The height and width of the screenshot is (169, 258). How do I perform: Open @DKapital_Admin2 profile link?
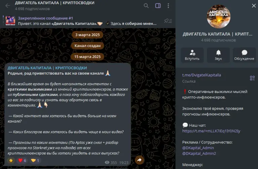[199, 153]
